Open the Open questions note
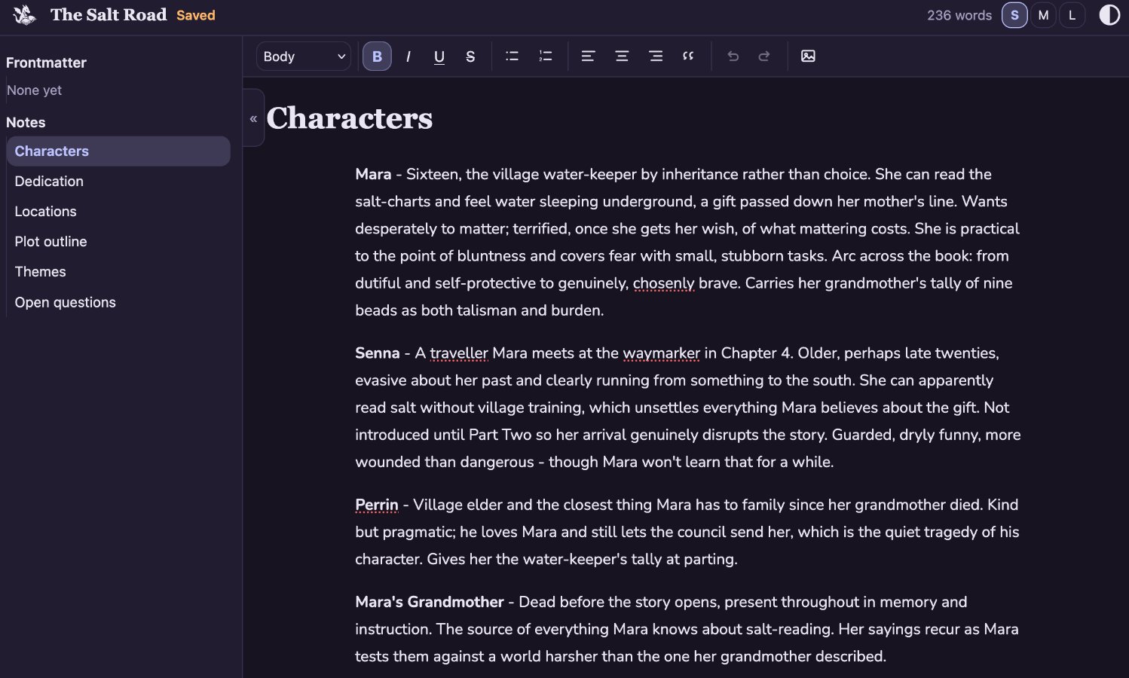Image resolution: width=1129 pixels, height=678 pixels. 118,302
